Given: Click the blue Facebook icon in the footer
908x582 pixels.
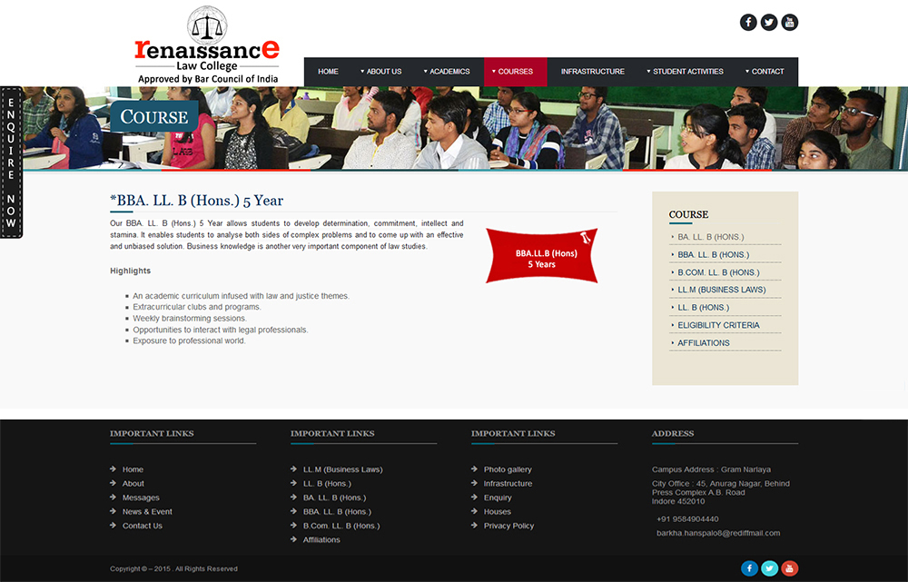Looking at the screenshot, I should [x=749, y=568].
